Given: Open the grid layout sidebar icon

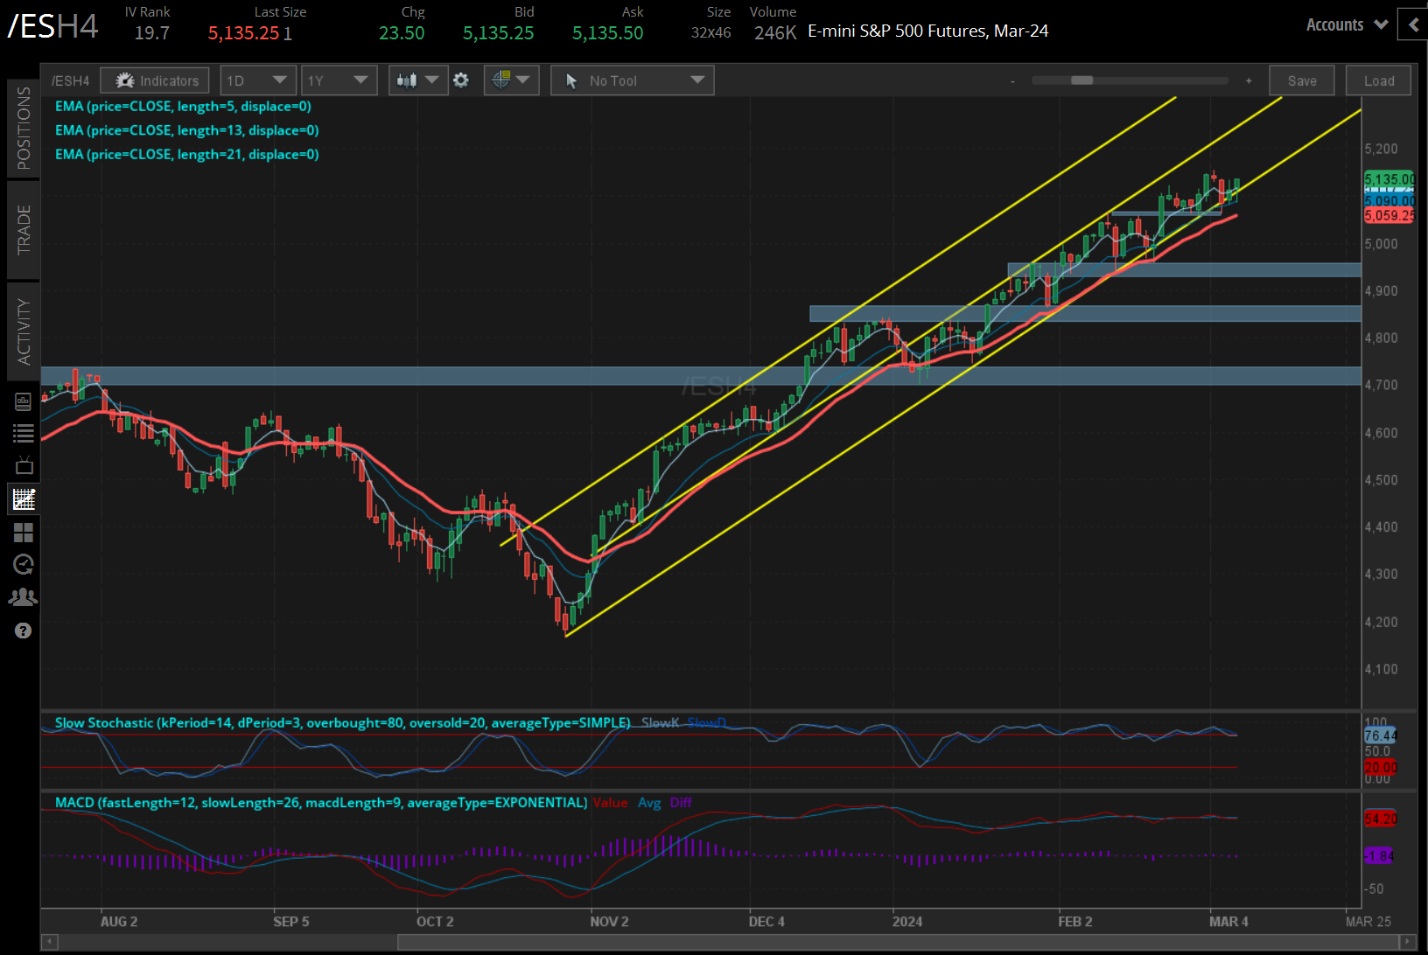Looking at the screenshot, I should tap(24, 533).
